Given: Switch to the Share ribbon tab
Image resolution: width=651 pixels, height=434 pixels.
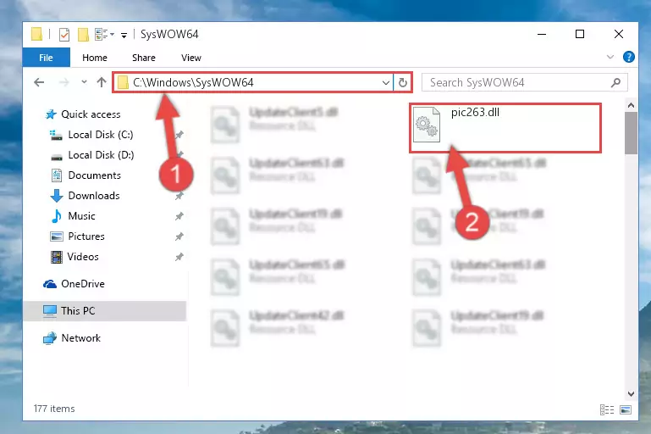Looking at the screenshot, I should coord(144,58).
